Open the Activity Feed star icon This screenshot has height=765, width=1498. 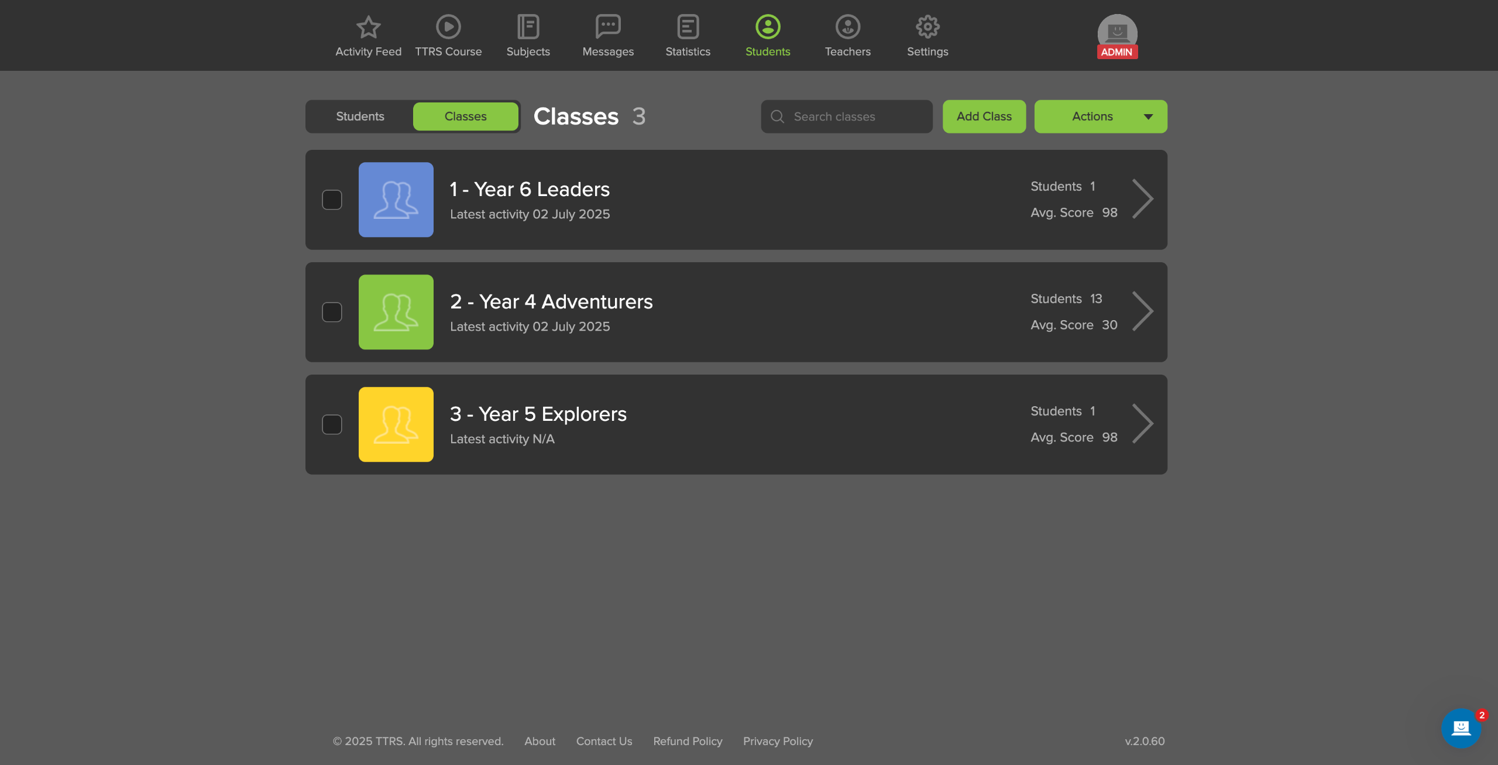pyautogui.click(x=368, y=27)
